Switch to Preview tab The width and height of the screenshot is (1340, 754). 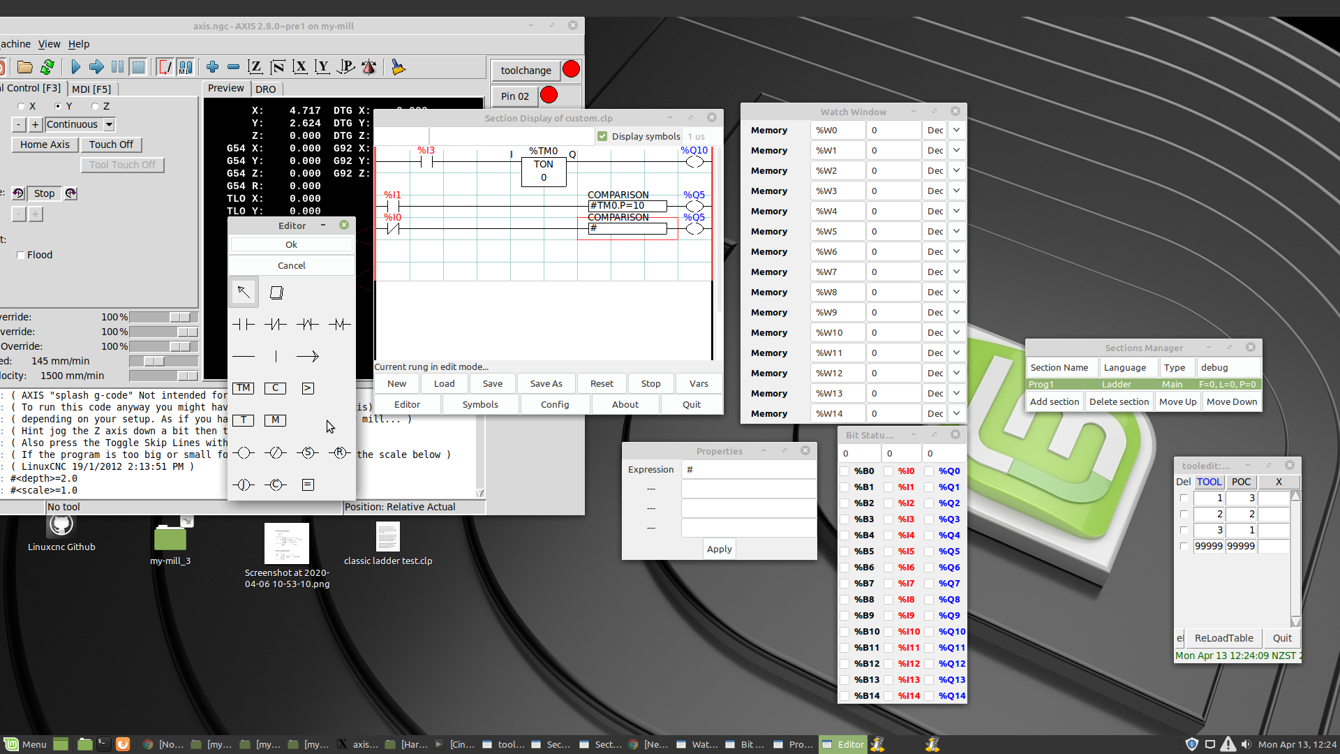coord(225,88)
